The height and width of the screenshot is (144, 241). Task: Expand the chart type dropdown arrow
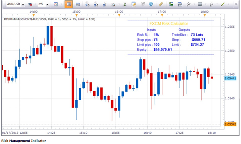click(x=62, y=4)
